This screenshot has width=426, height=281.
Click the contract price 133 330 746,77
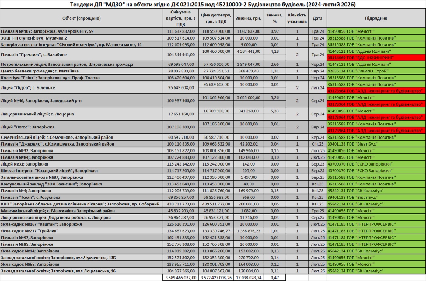click(x=216, y=231)
